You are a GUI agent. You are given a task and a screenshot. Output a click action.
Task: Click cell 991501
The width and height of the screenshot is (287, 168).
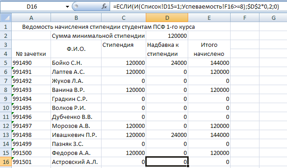click(x=31, y=162)
